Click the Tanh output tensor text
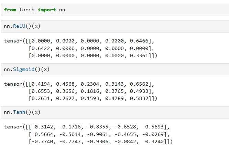 pyautogui.click(x=88, y=134)
